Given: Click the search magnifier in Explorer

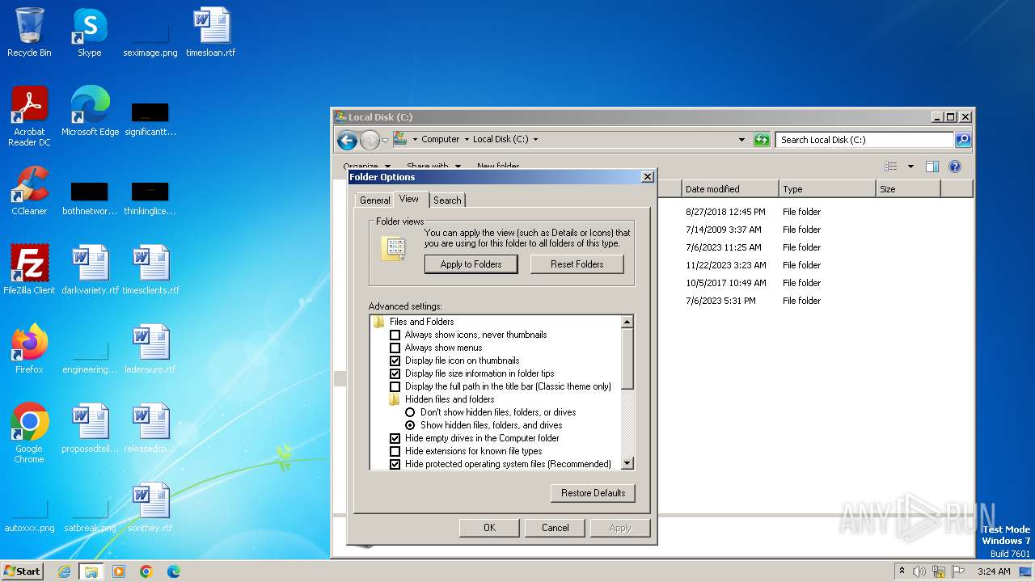Looking at the screenshot, I should pyautogui.click(x=963, y=140).
